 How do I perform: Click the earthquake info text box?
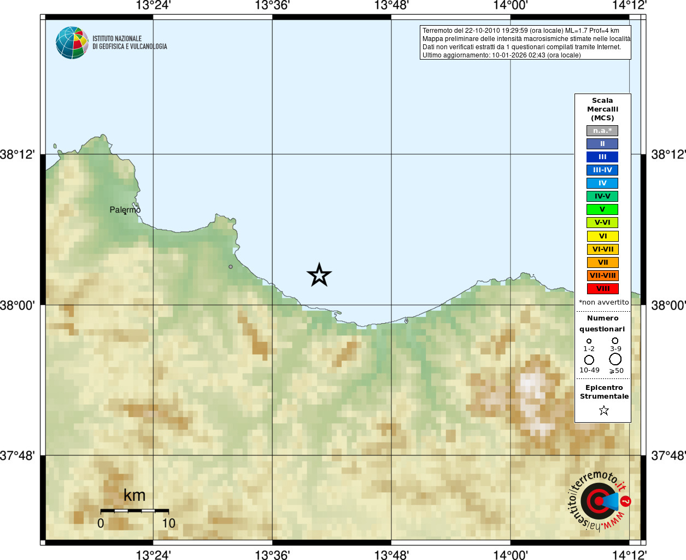point(525,43)
